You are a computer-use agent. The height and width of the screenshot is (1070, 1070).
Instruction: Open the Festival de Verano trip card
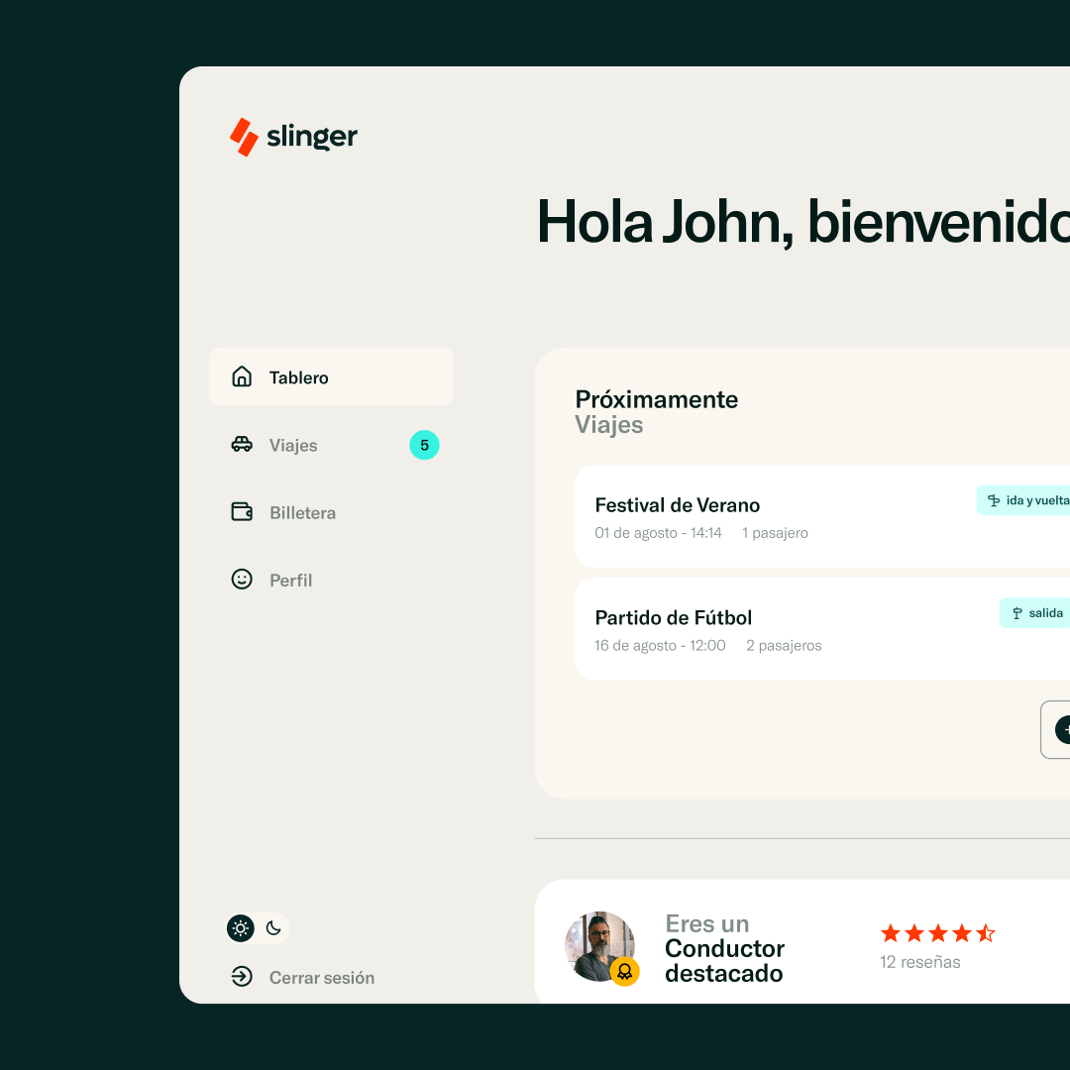pyautogui.click(x=773, y=517)
